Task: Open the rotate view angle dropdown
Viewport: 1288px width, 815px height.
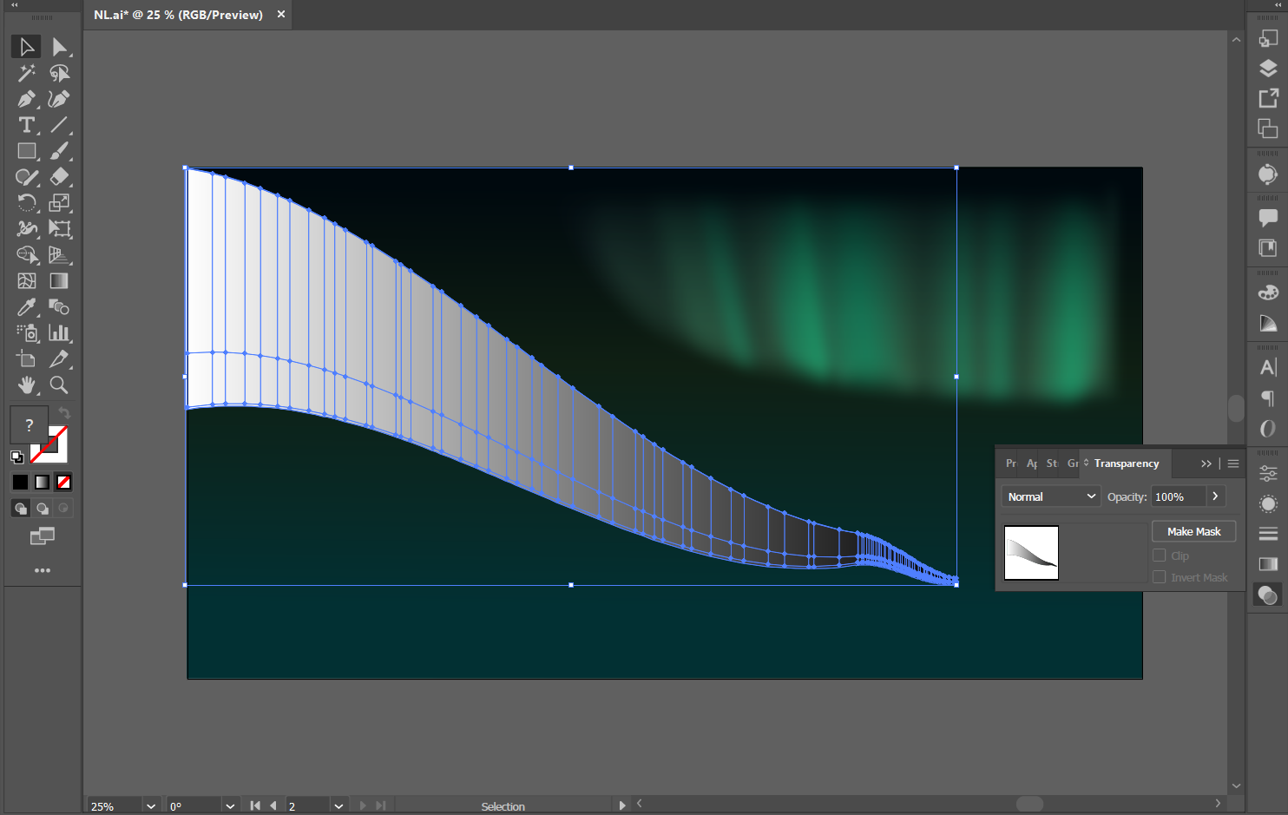Action: 230,806
